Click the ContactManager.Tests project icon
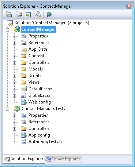This screenshot has width=135, height=167. click(x=17, y=109)
